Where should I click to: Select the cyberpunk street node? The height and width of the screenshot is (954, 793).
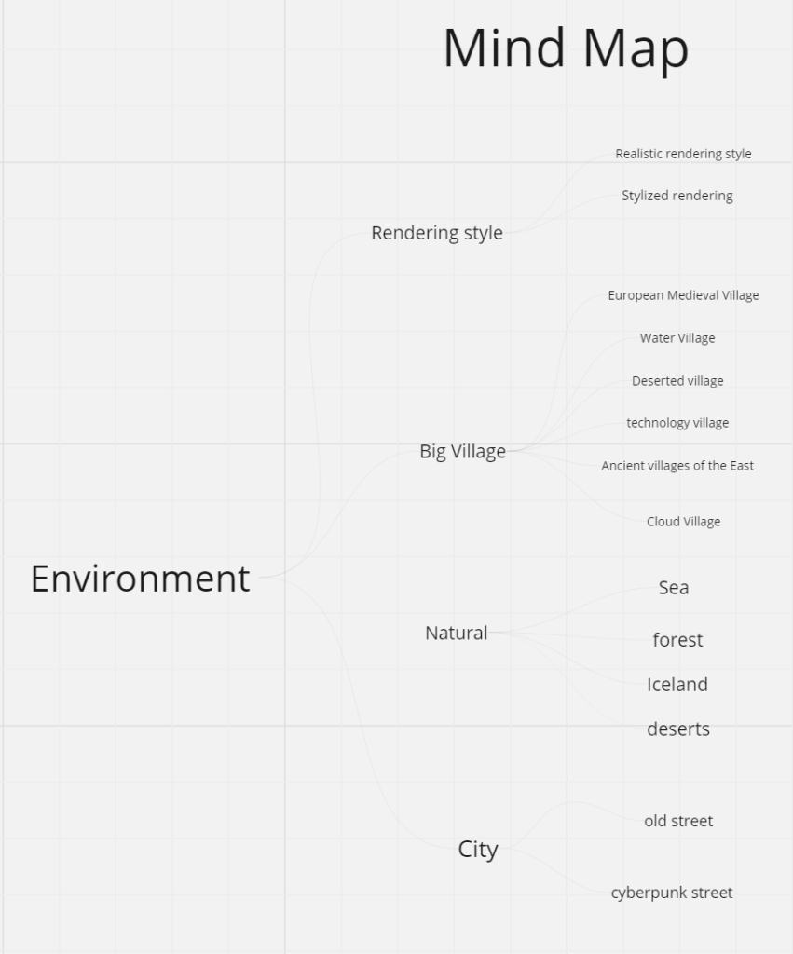click(x=672, y=893)
